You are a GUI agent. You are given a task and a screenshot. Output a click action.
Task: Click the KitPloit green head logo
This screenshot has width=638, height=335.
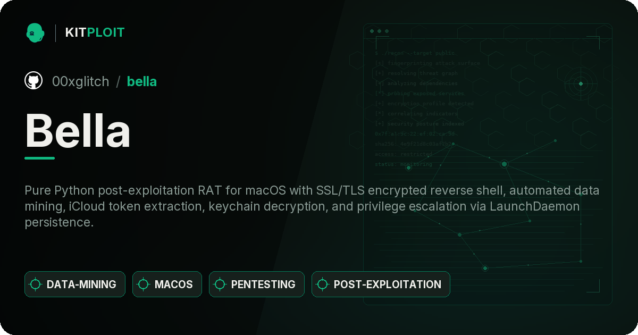click(x=35, y=32)
